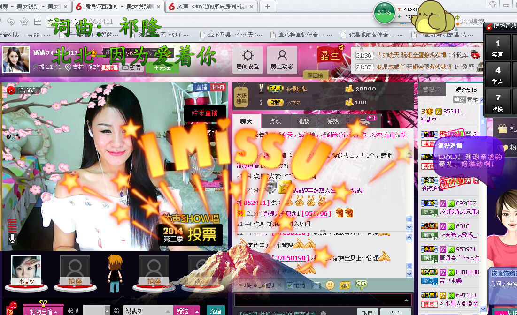Open bookmark 你是我的亲伴奏
The height and width of the screenshot is (315, 517).
click(371, 35)
